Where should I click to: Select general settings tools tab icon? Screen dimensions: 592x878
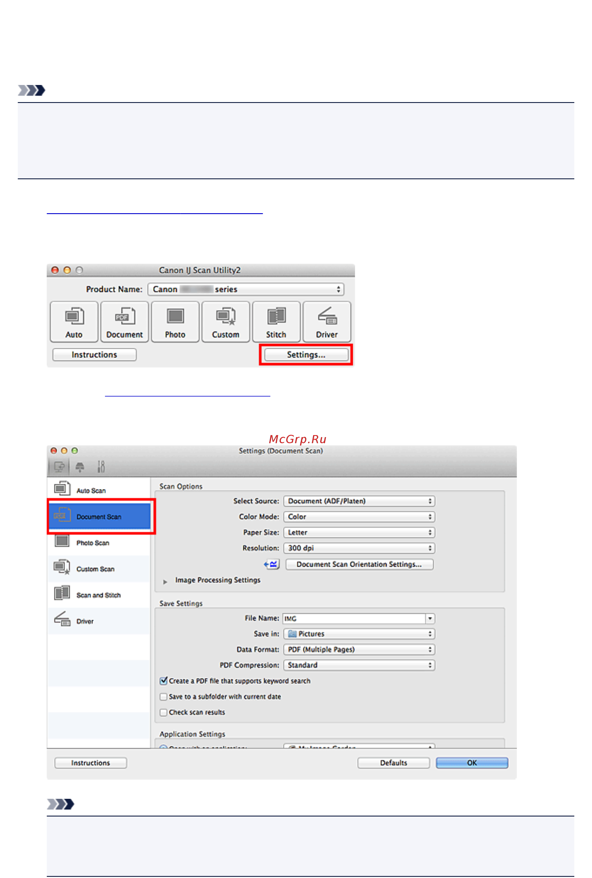coord(101,467)
